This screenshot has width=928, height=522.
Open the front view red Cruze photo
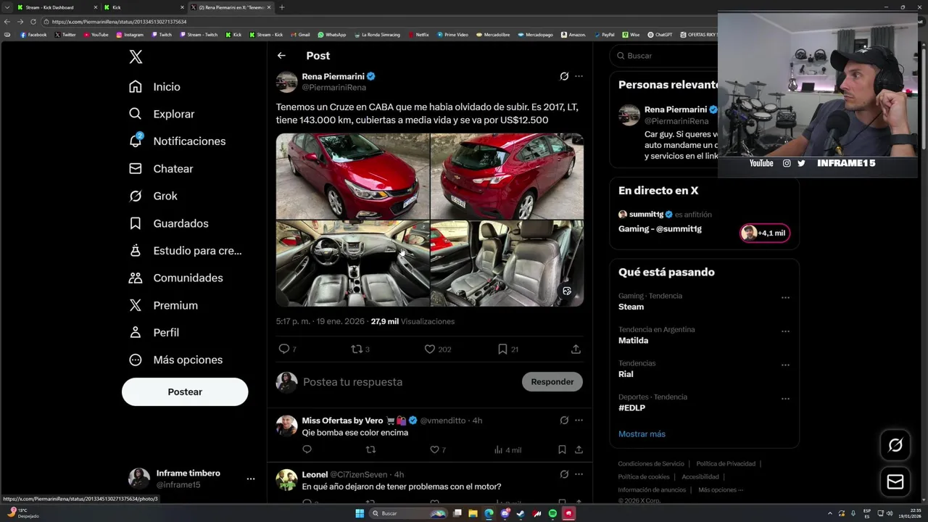(x=352, y=176)
